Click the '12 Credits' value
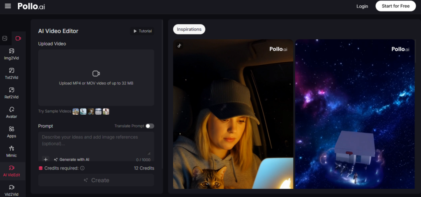This screenshot has width=421, height=197. point(144,168)
